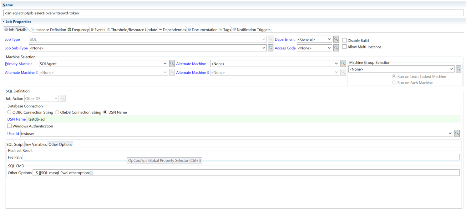Click the Alternate Machine 3 label link
Image resolution: width=466 pixels, height=210 pixels.
pos(192,72)
